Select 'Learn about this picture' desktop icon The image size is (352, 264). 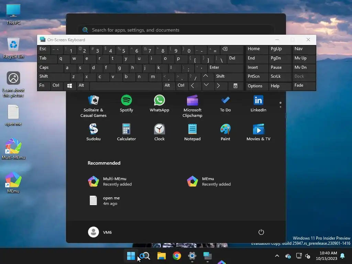click(x=13, y=85)
